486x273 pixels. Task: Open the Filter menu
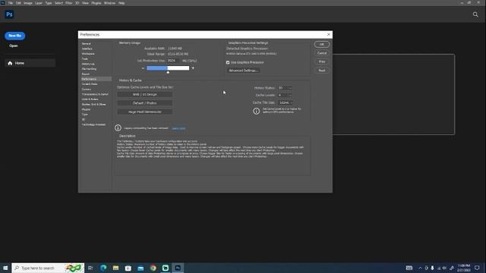(69, 3)
